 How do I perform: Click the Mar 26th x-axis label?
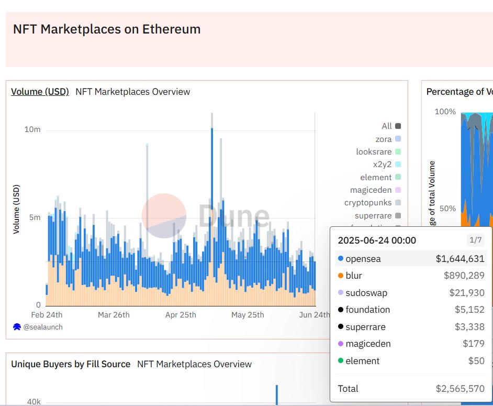tap(114, 315)
